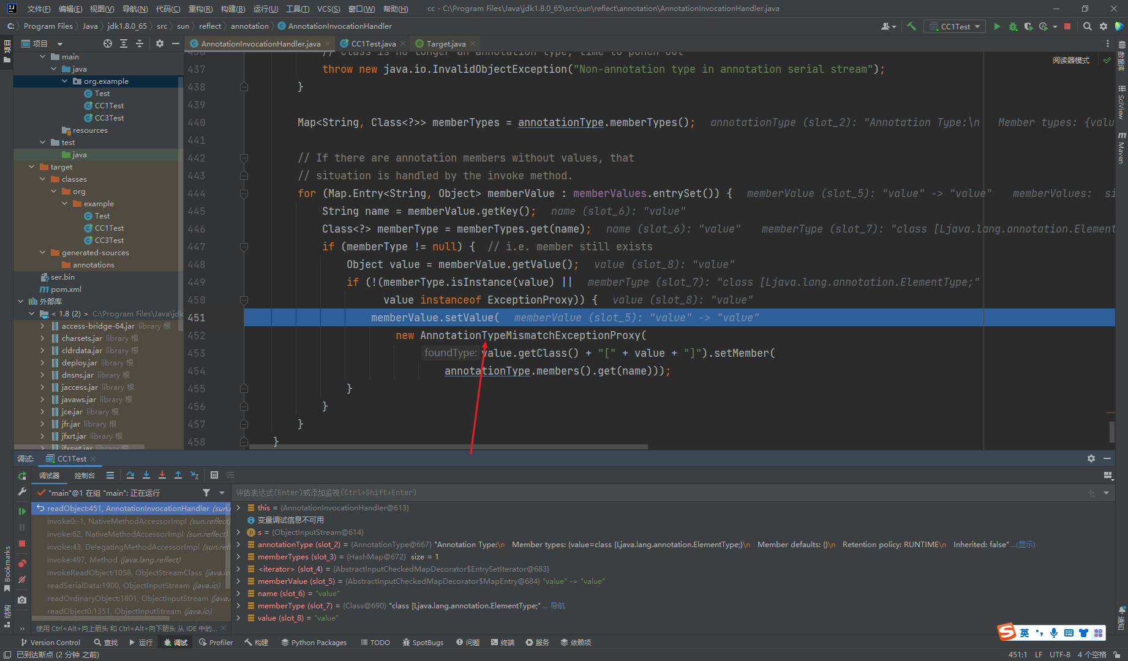Click Select Opened File target icon
Screen dimensions: 1128x661
click(x=108, y=43)
